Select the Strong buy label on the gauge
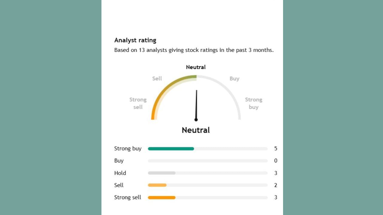The height and width of the screenshot is (215, 383). pos(253,103)
